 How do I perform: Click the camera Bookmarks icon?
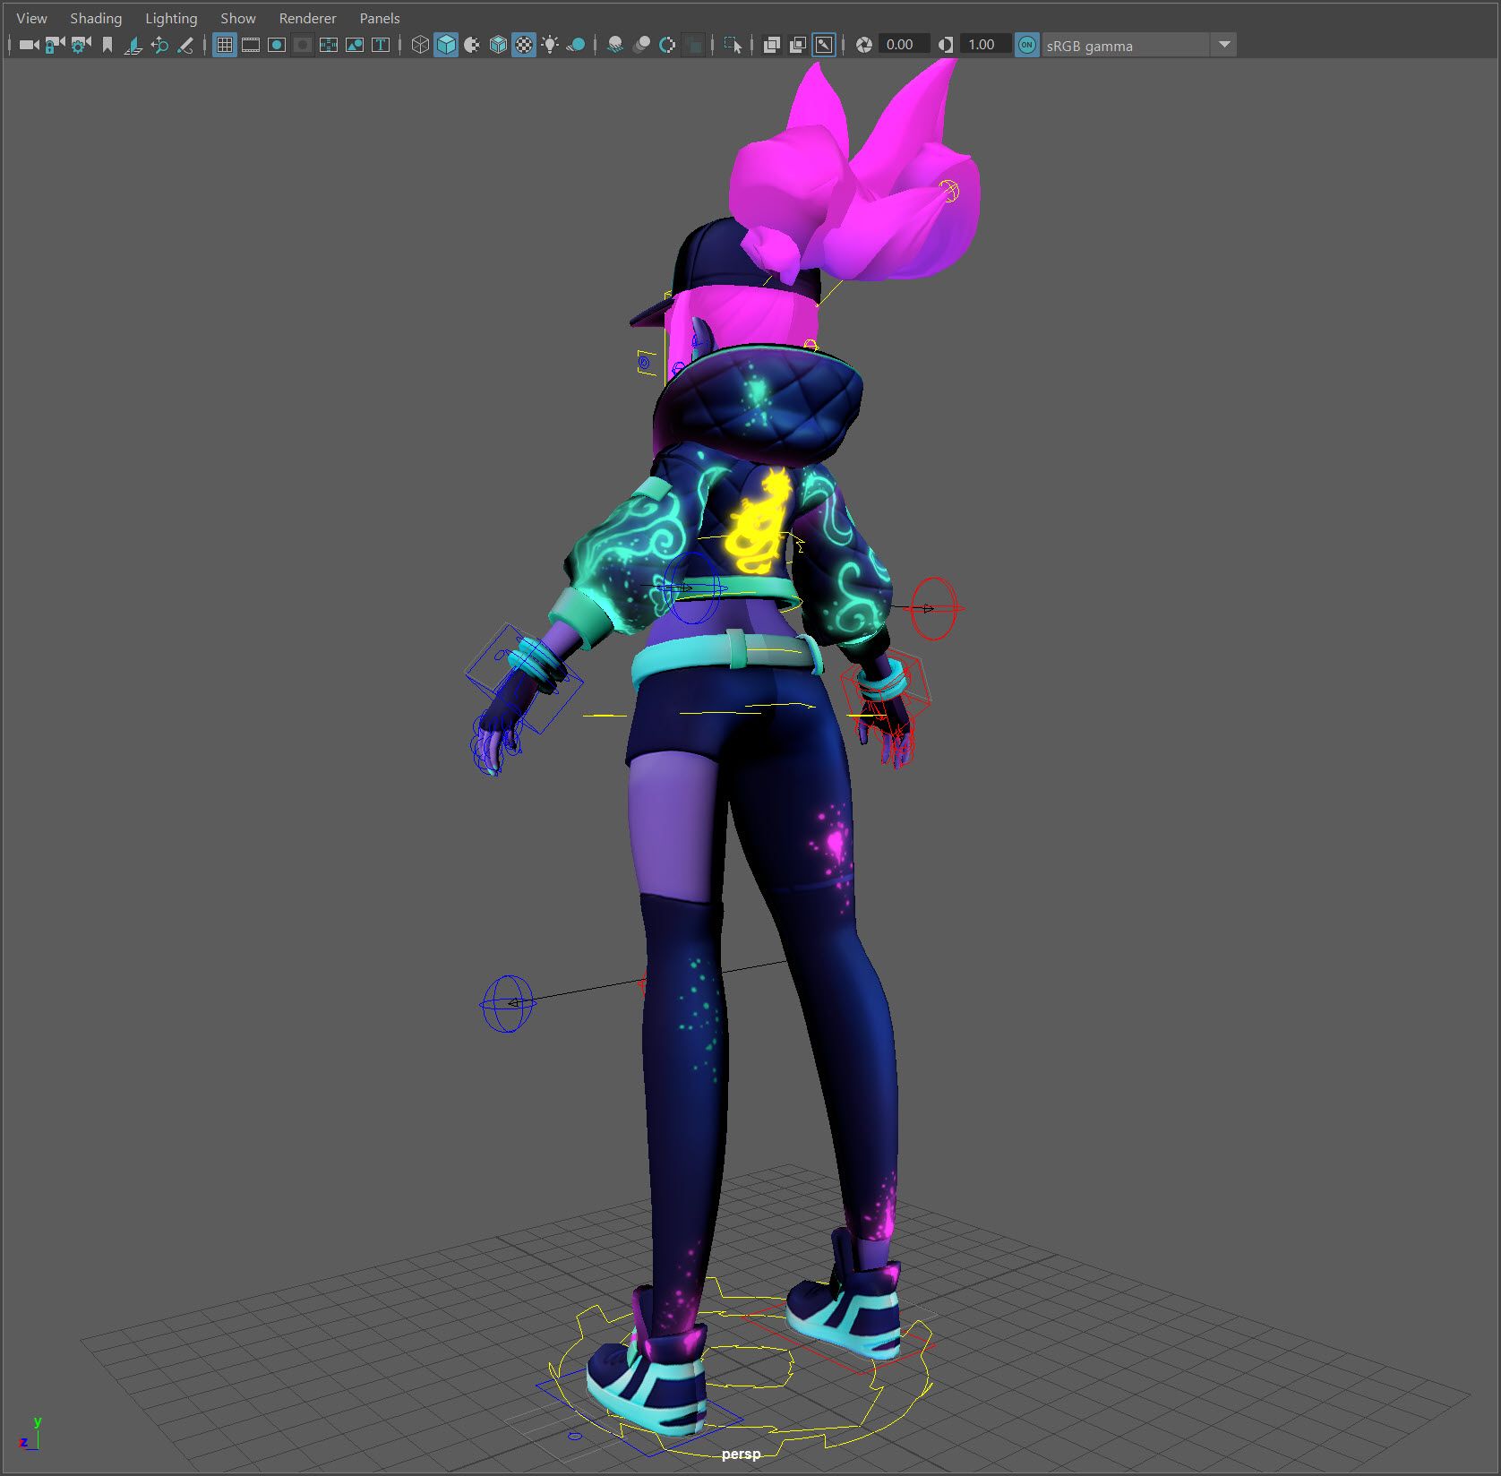pyautogui.click(x=107, y=45)
